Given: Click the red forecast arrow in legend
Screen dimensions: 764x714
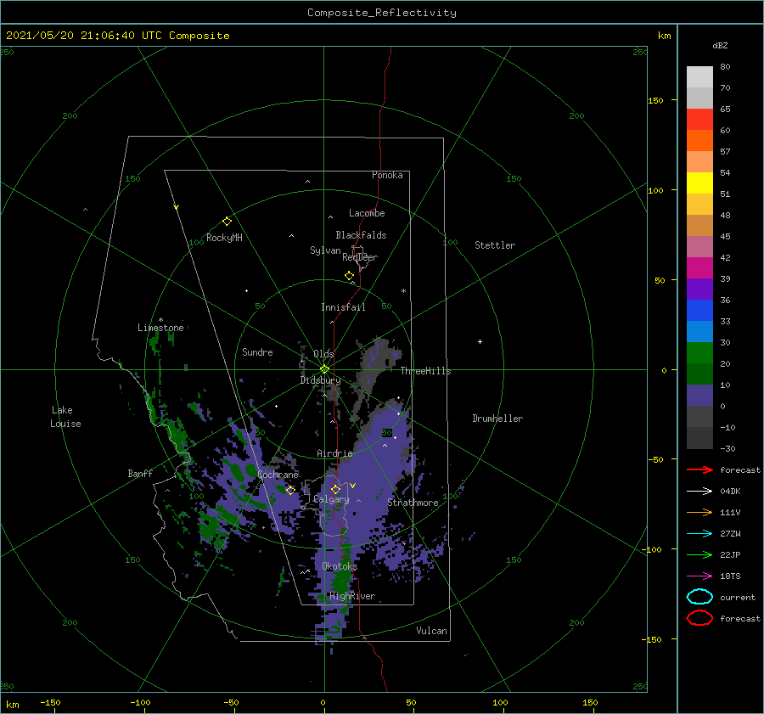Looking at the screenshot, I should pyautogui.click(x=699, y=469).
